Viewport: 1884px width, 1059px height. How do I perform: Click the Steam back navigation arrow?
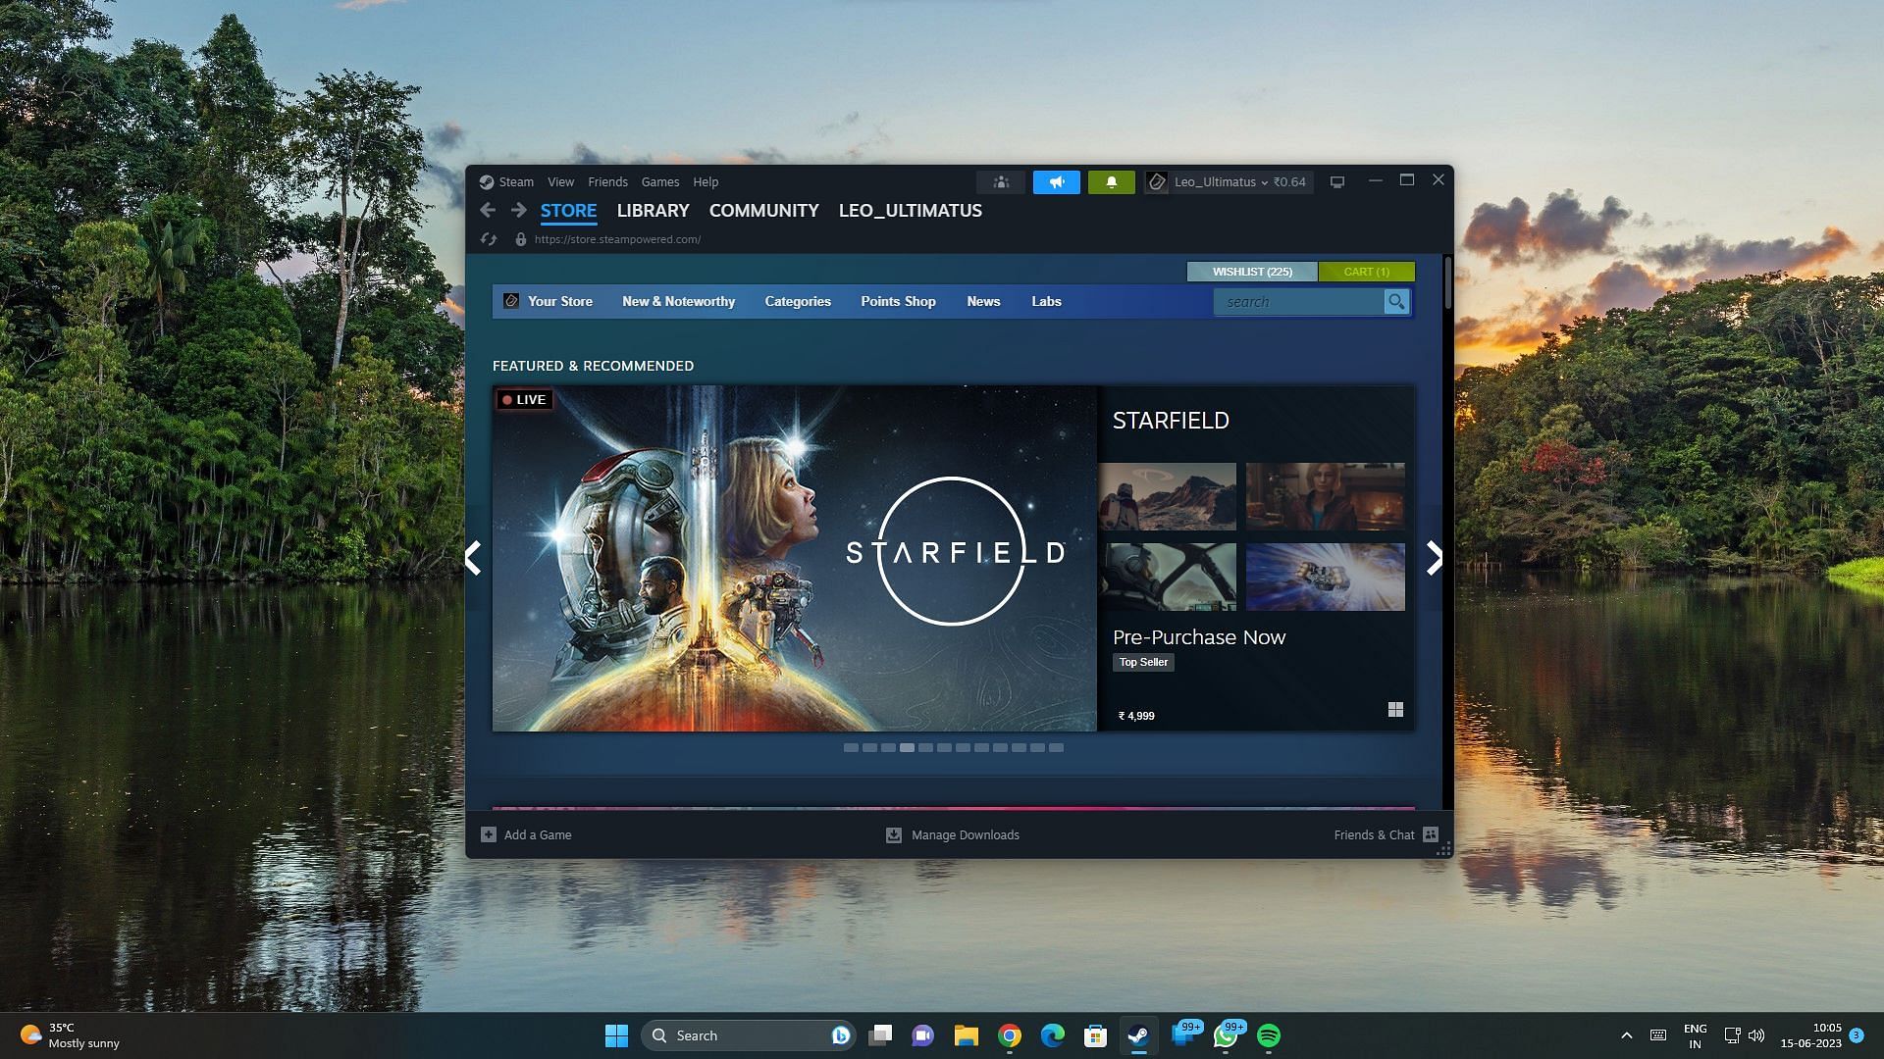488,210
